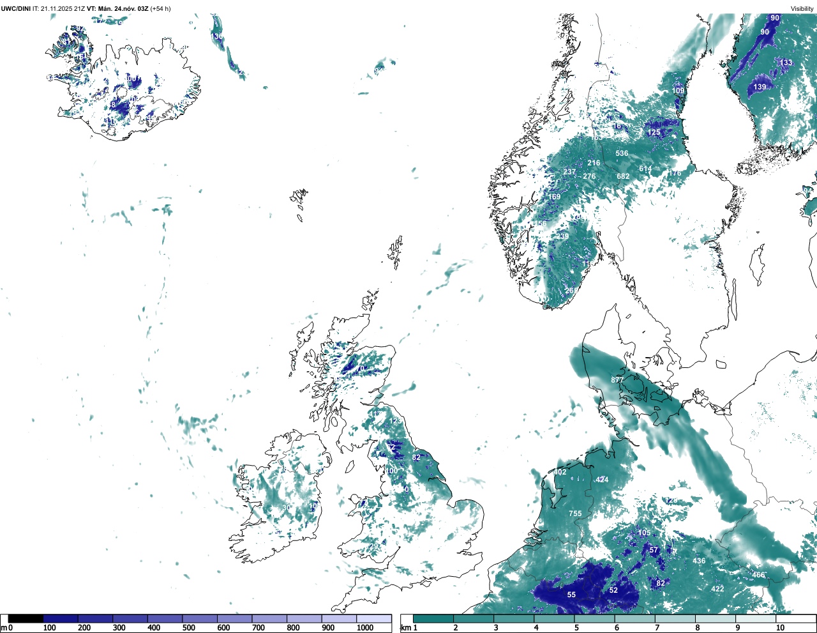Click the '216' visibility value on map
This screenshot has width=817, height=633.
click(594, 163)
